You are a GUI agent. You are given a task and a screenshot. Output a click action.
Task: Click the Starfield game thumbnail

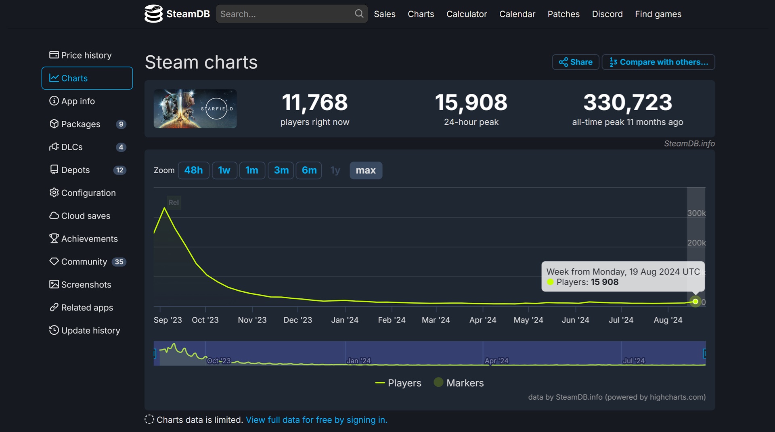click(195, 108)
